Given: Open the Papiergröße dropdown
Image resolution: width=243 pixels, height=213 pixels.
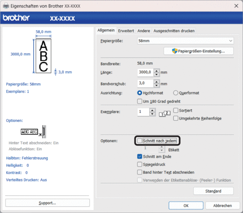Looking at the screenshot, I should (x=185, y=41).
